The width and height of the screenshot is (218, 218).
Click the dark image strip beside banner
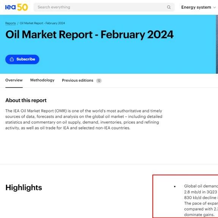click(x=217, y=44)
